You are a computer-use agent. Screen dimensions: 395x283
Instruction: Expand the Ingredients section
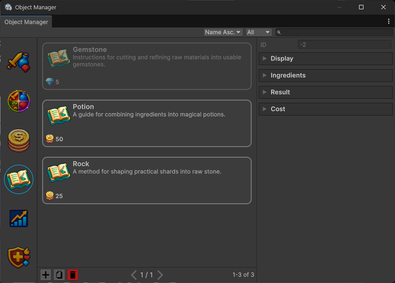(326, 75)
